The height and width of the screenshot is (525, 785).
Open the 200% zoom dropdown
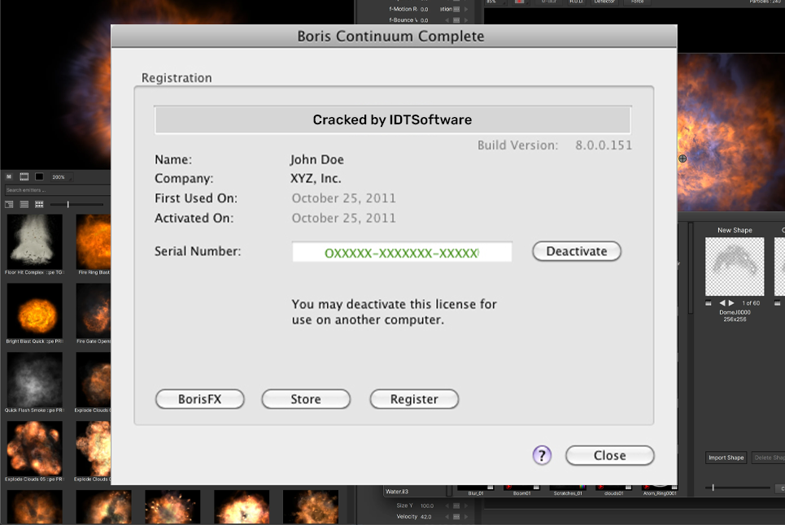coord(62,177)
